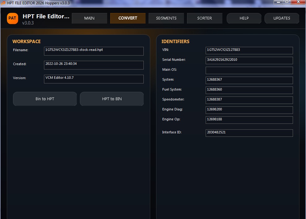Click the Serial Number field
This screenshot has width=306, height=219.
[249, 60]
